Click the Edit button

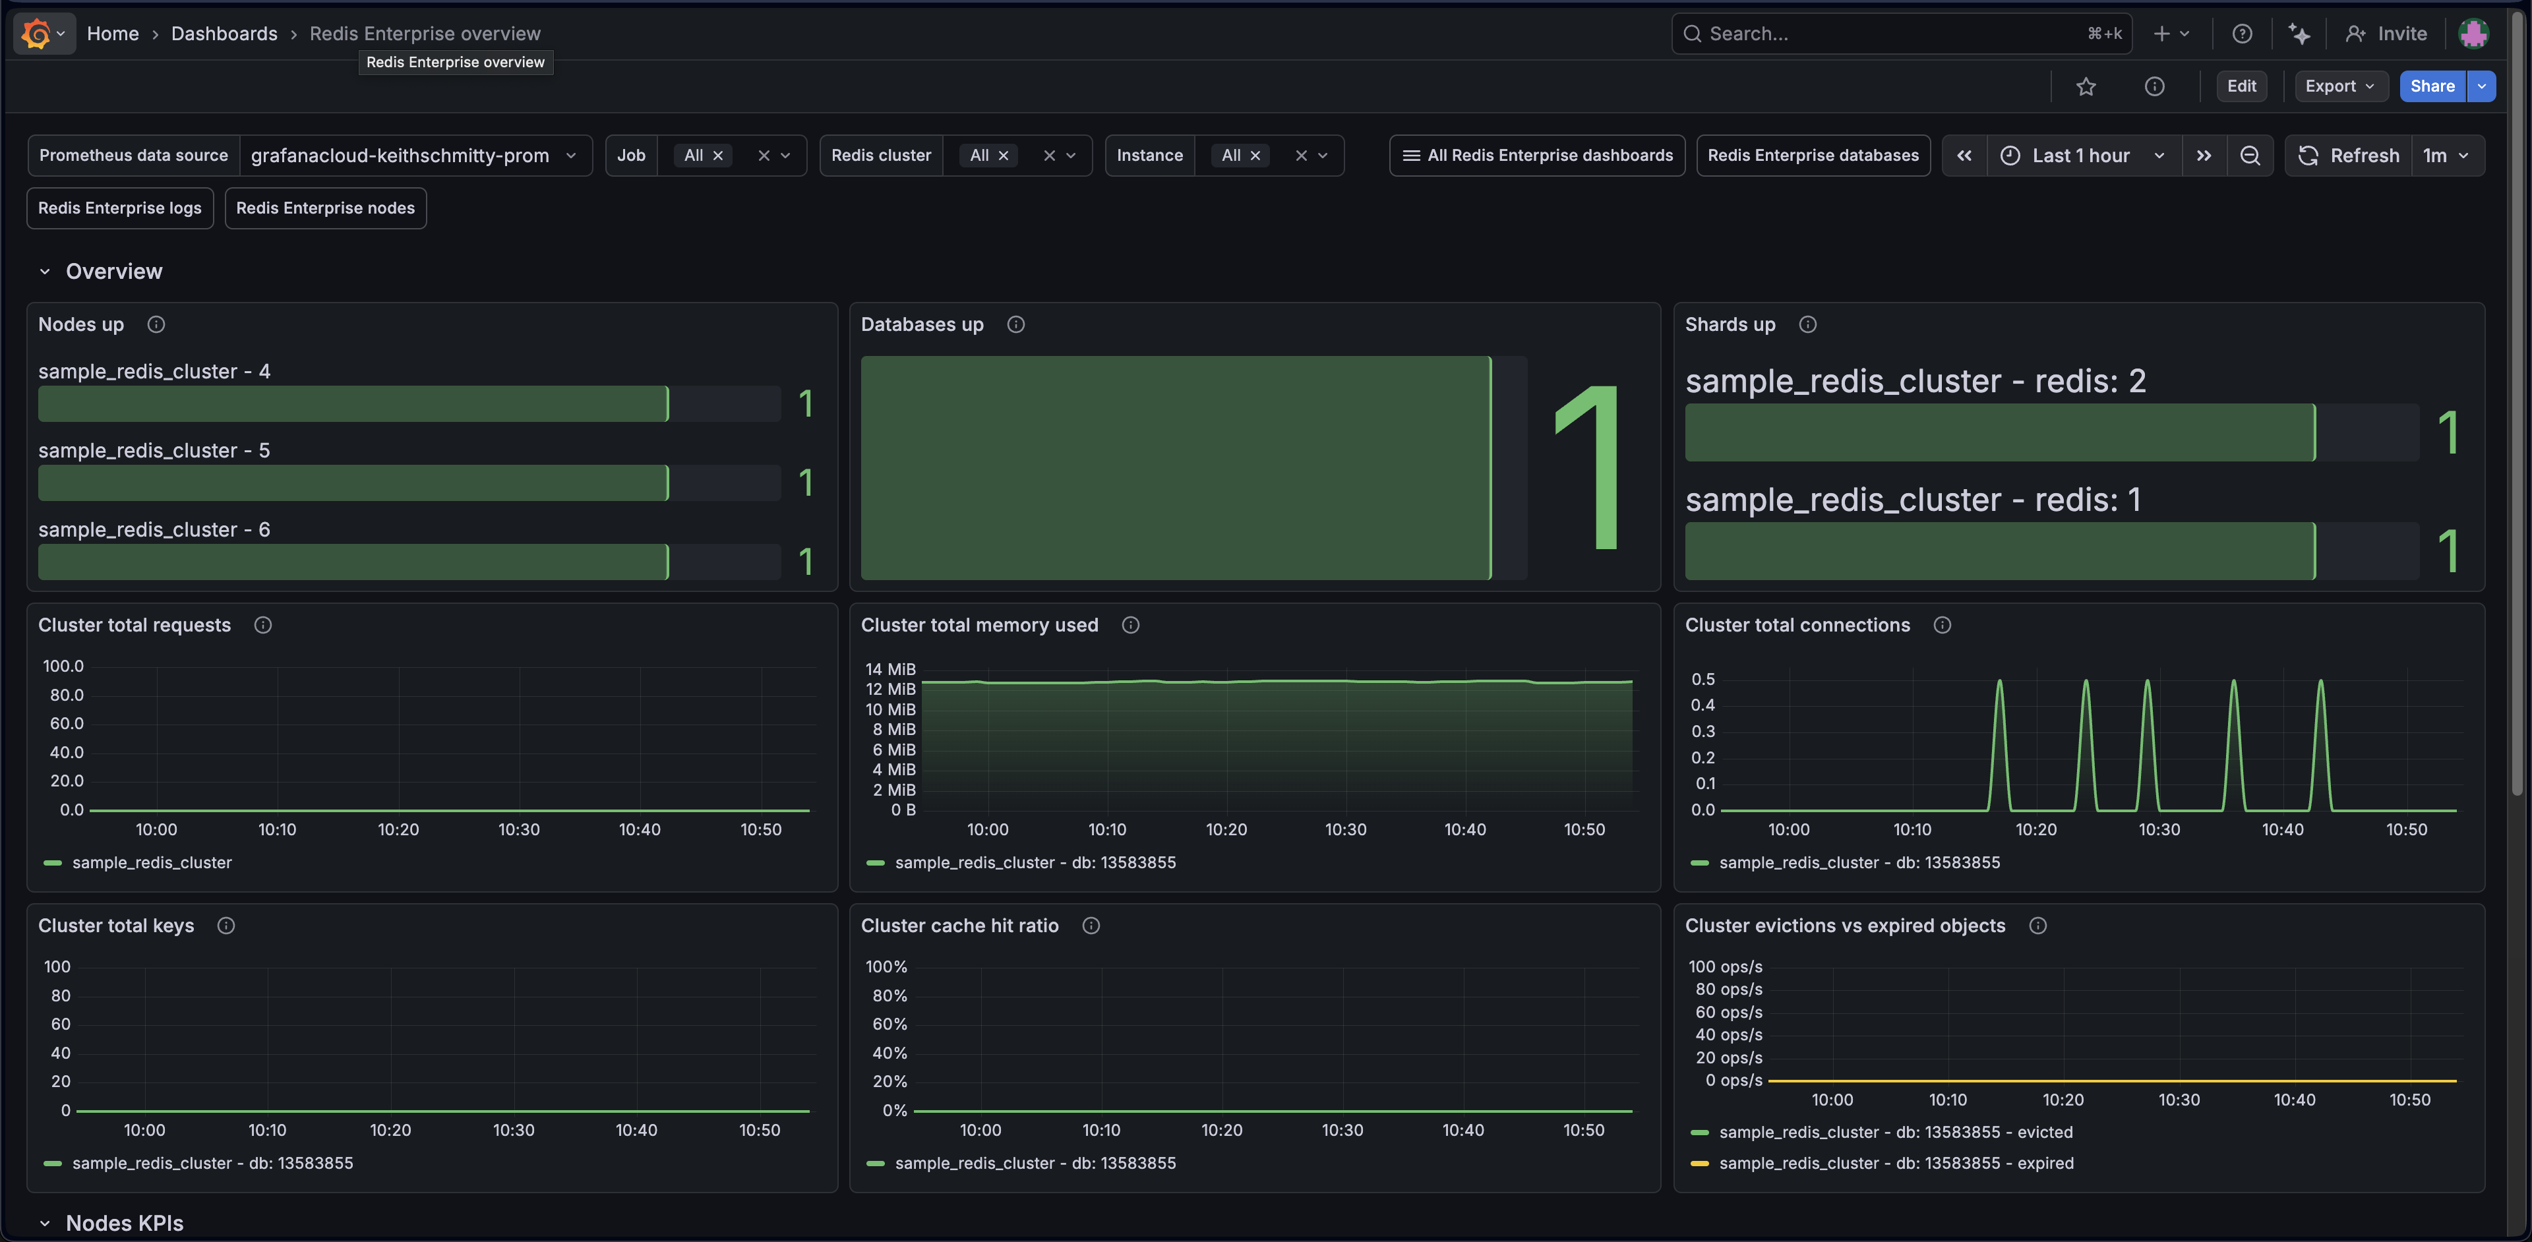[x=2241, y=86]
